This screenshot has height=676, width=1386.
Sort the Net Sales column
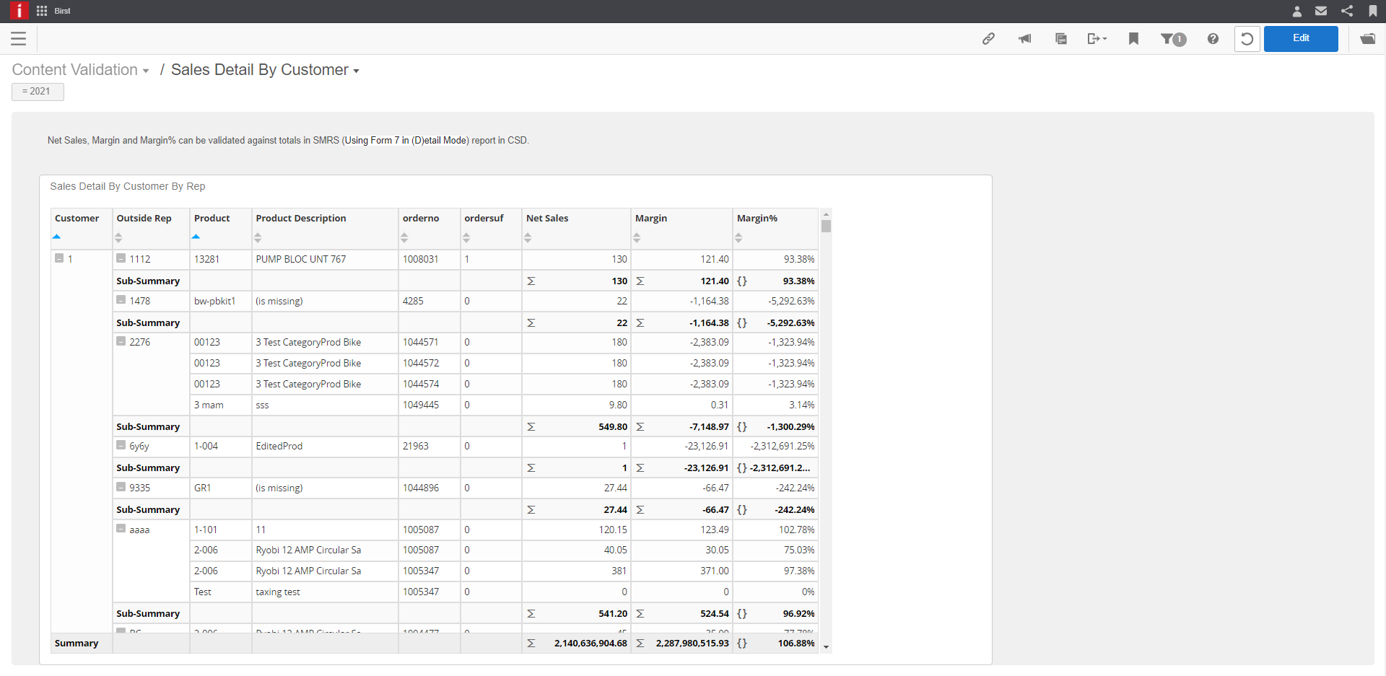(x=528, y=237)
